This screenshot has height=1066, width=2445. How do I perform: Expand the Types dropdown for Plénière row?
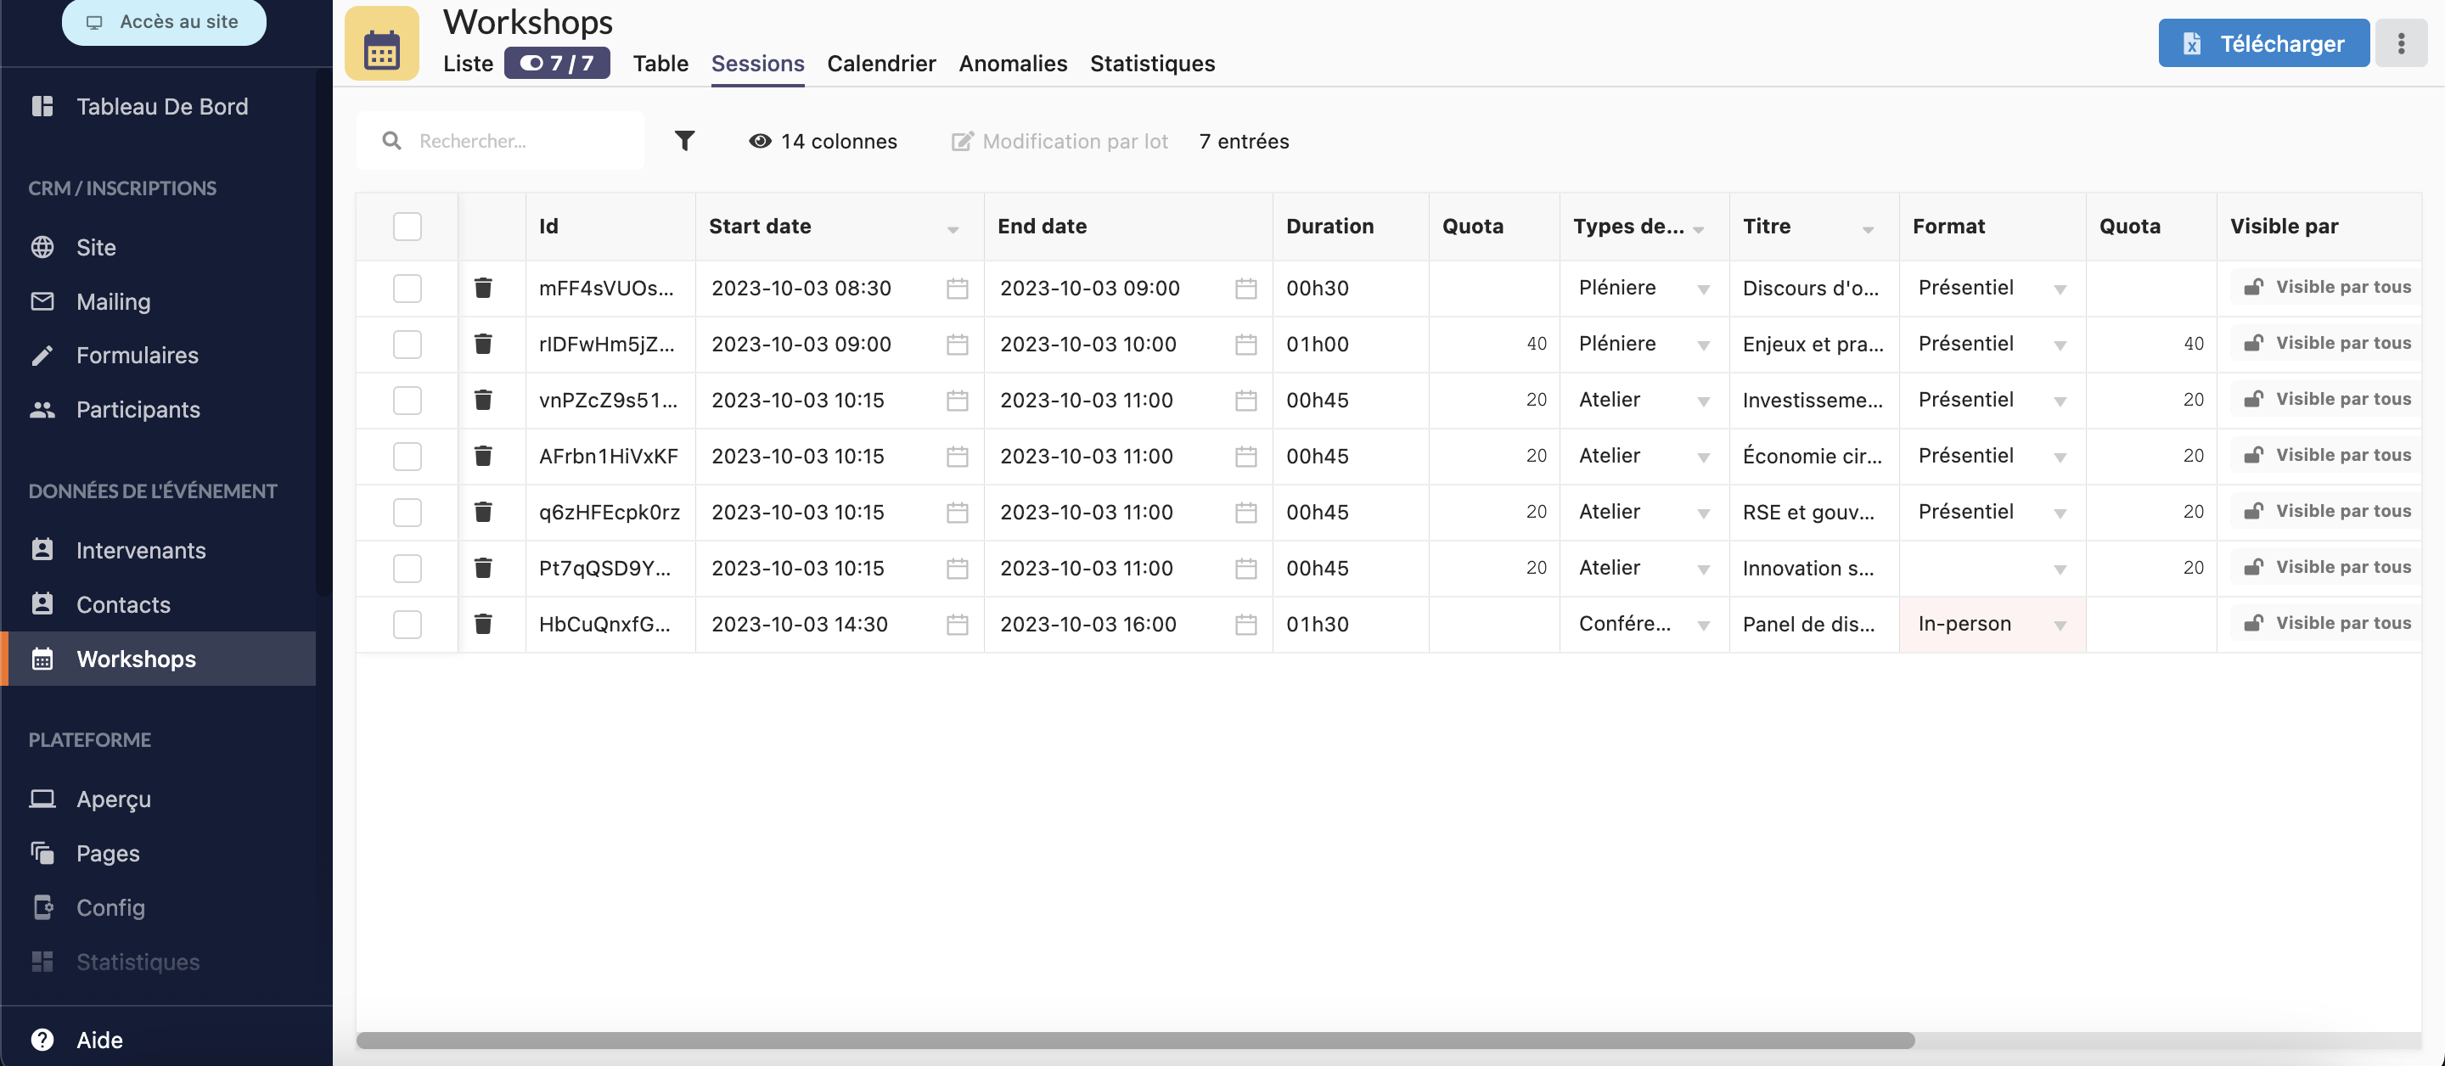(x=1705, y=287)
